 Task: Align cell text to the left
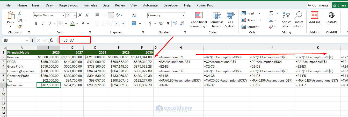97,24
